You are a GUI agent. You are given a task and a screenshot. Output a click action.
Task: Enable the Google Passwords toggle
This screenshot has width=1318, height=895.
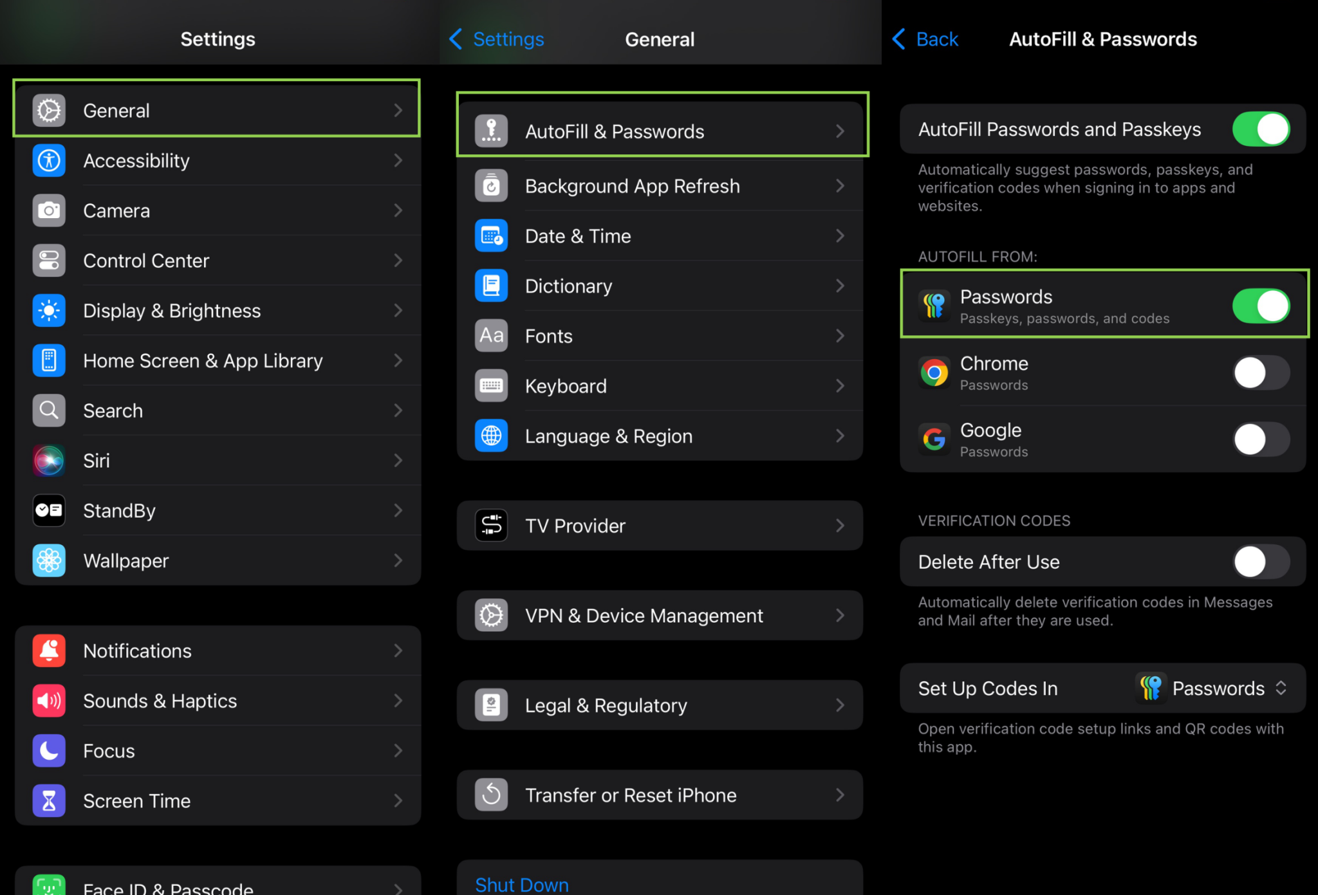coord(1260,439)
